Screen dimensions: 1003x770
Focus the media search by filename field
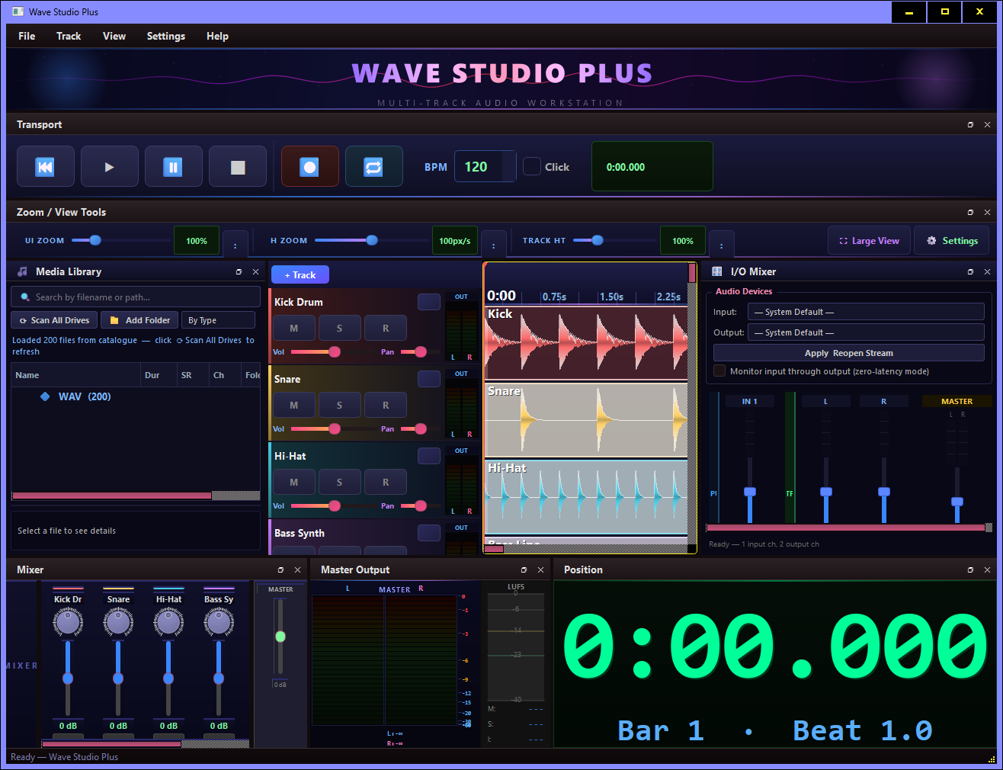coord(136,297)
